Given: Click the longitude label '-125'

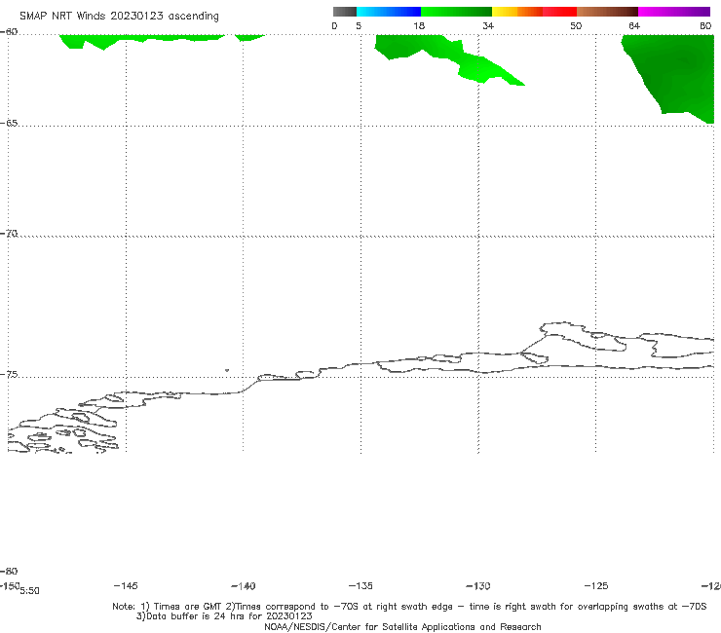Looking at the screenshot, I should tap(596, 585).
